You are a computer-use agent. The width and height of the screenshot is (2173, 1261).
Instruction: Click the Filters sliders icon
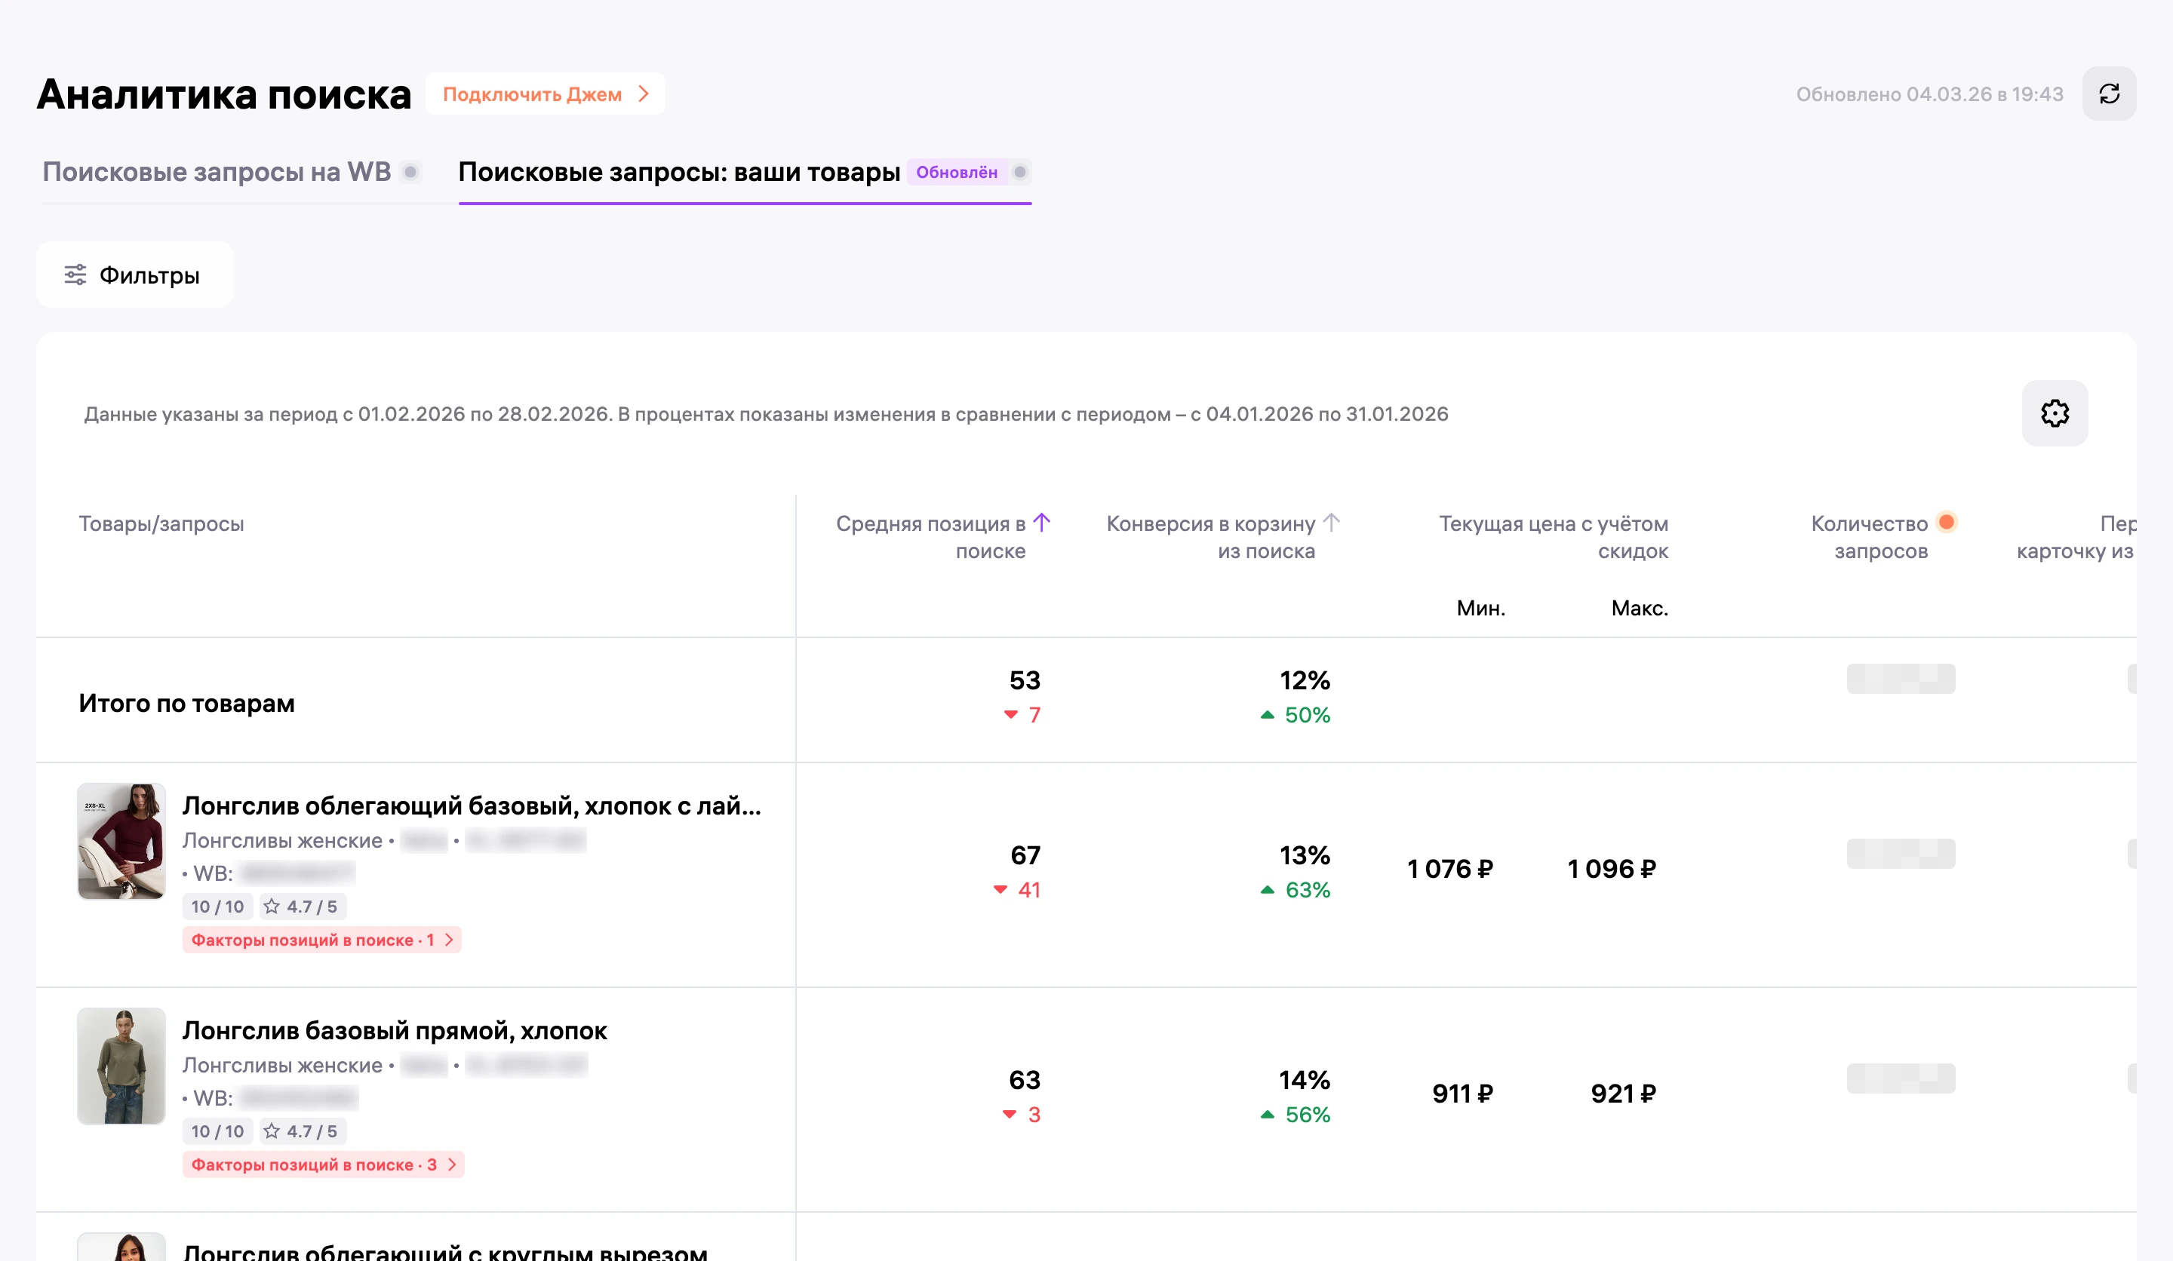tap(76, 275)
